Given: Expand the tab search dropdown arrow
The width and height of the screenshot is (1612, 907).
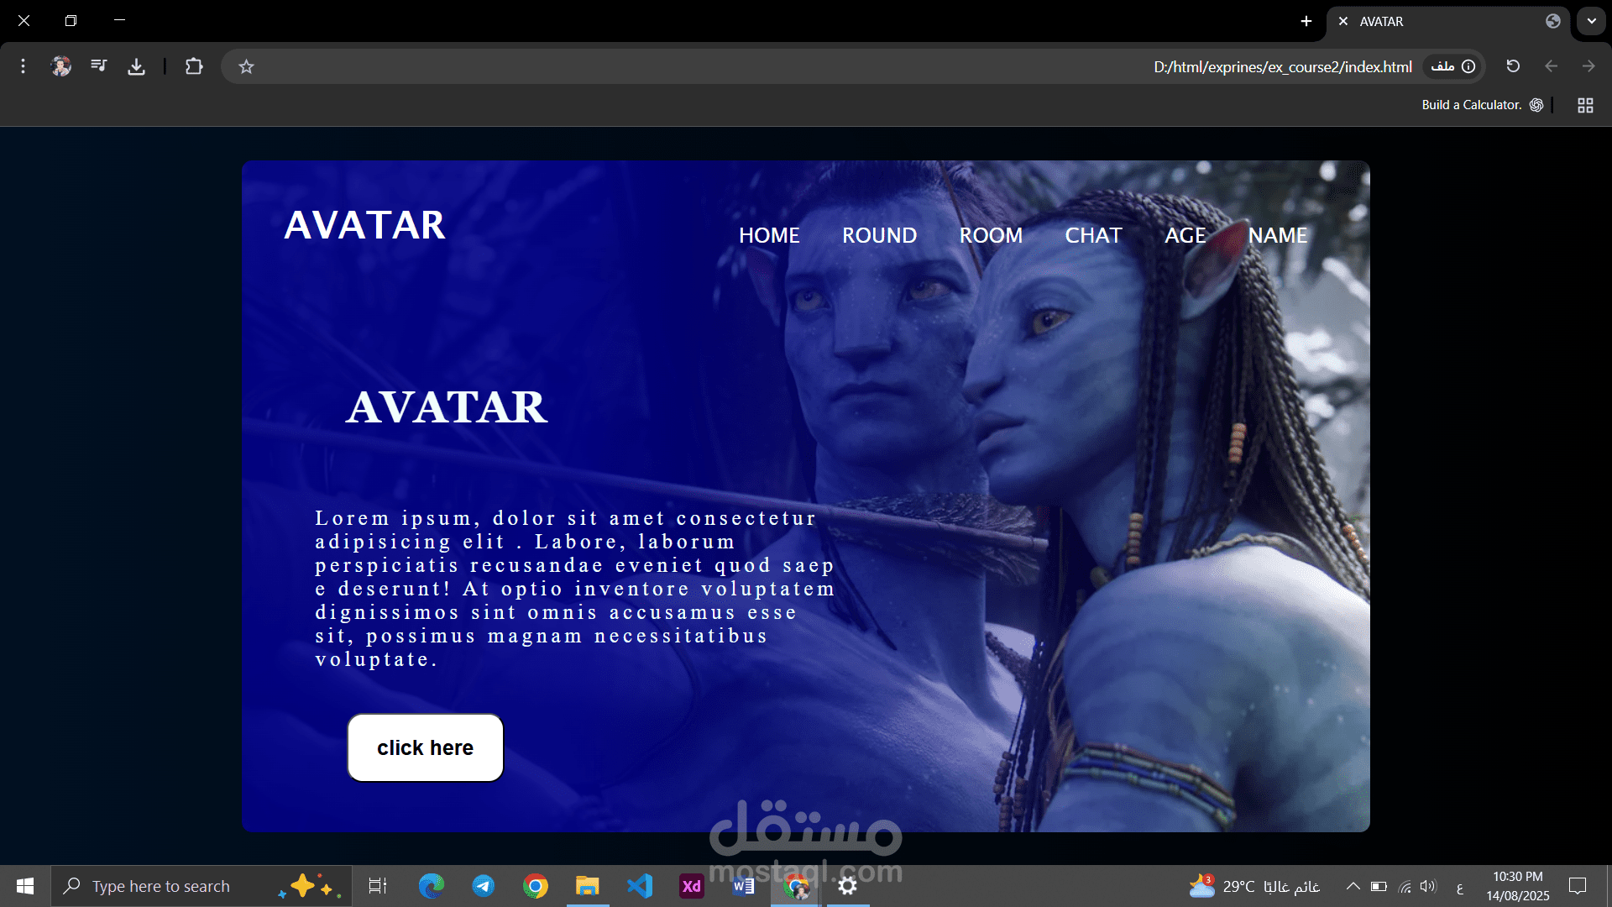Looking at the screenshot, I should point(1591,21).
